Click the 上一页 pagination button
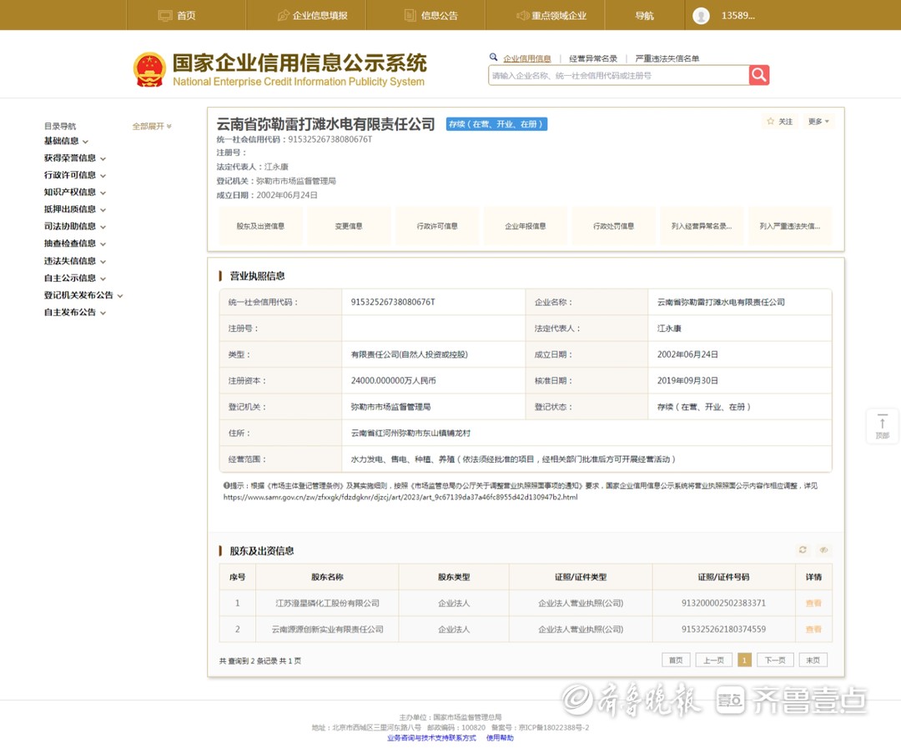 (x=713, y=660)
